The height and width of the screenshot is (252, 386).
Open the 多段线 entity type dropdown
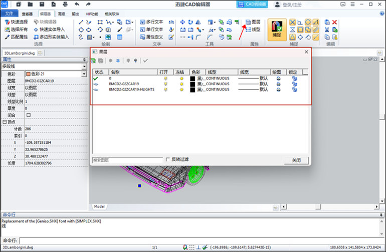(84, 67)
